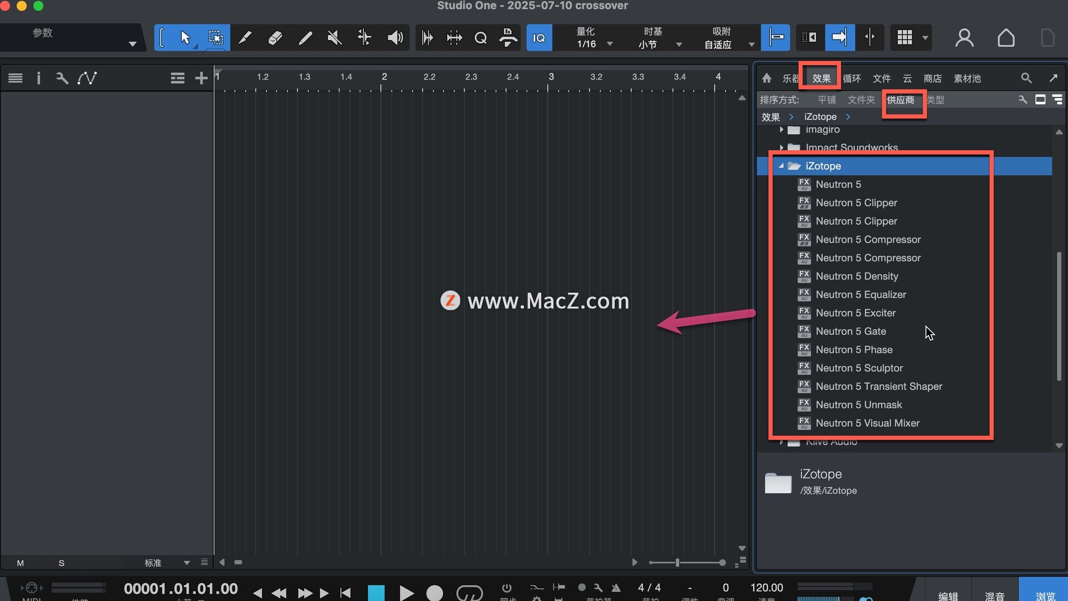Image resolution: width=1068 pixels, height=601 pixels.
Task: Open the global tracks layout icon
Action: pyautogui.click(x=177, y=78)
